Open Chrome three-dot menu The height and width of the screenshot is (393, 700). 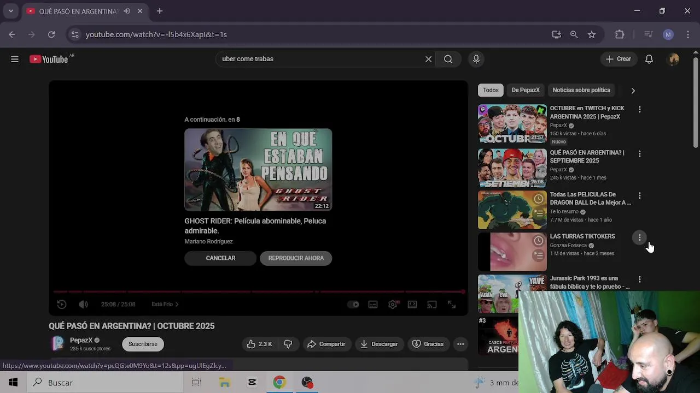point(687,34)
